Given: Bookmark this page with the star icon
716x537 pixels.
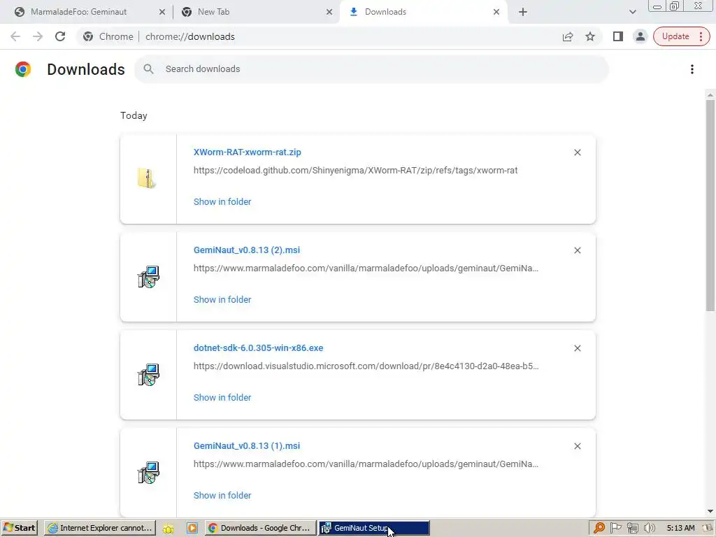Looking at the screenshot, I should click(x=590, y=36).
